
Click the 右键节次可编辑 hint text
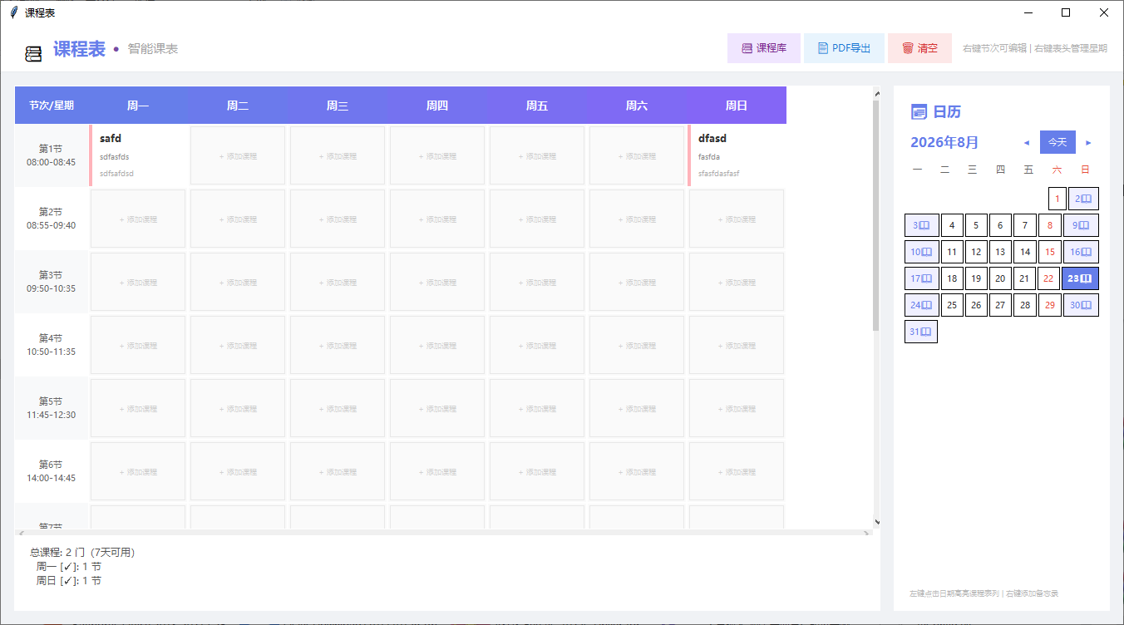coord(994,48)
